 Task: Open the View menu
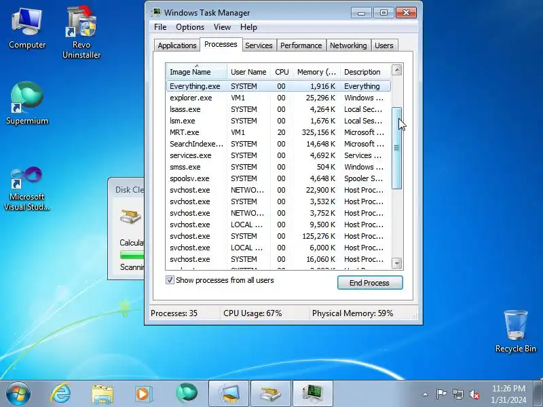pyautogui.click(x=222, y=27)
